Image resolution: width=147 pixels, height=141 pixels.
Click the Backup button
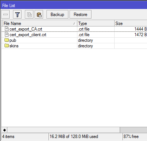[57, 15]
